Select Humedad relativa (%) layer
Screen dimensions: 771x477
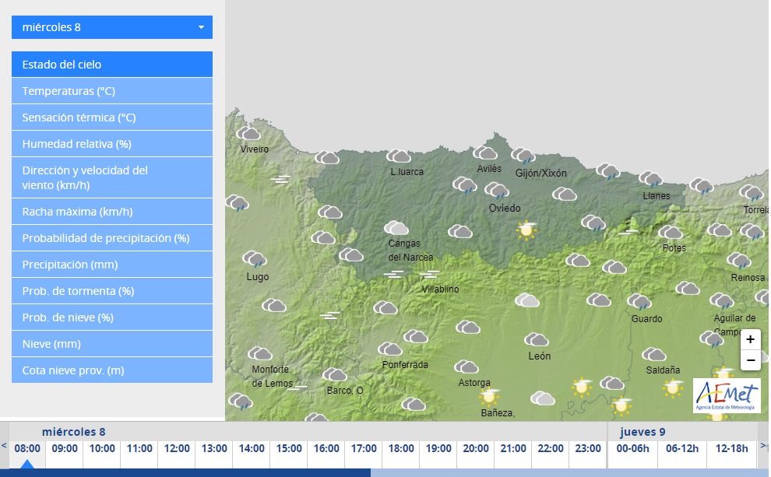click(x=112, y=144)
